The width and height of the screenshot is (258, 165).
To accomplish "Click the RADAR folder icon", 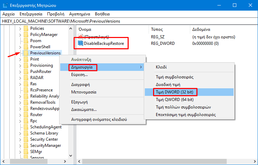I will click(26, 78).
